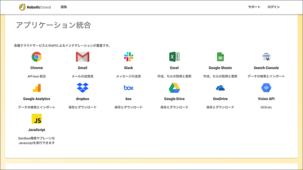Click the Google Drive triangle icon

tap(174, 88)
